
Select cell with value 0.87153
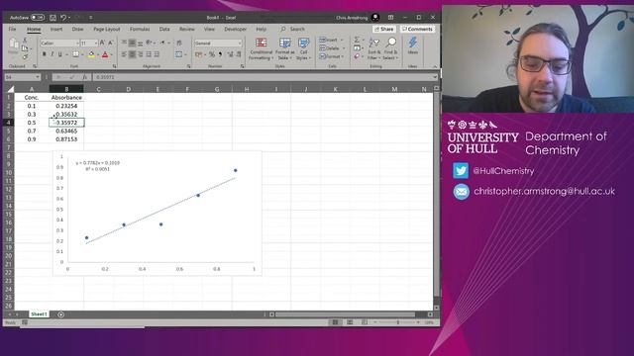(x=66, y=139)
